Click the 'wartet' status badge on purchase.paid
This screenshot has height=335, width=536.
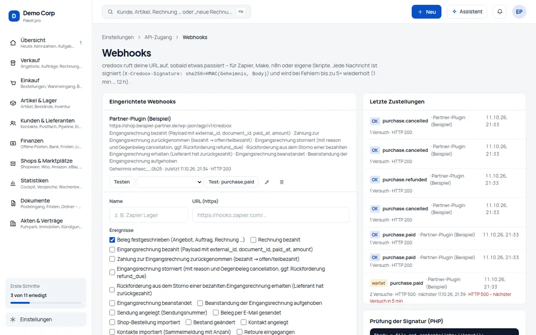[x=379, y=283]
